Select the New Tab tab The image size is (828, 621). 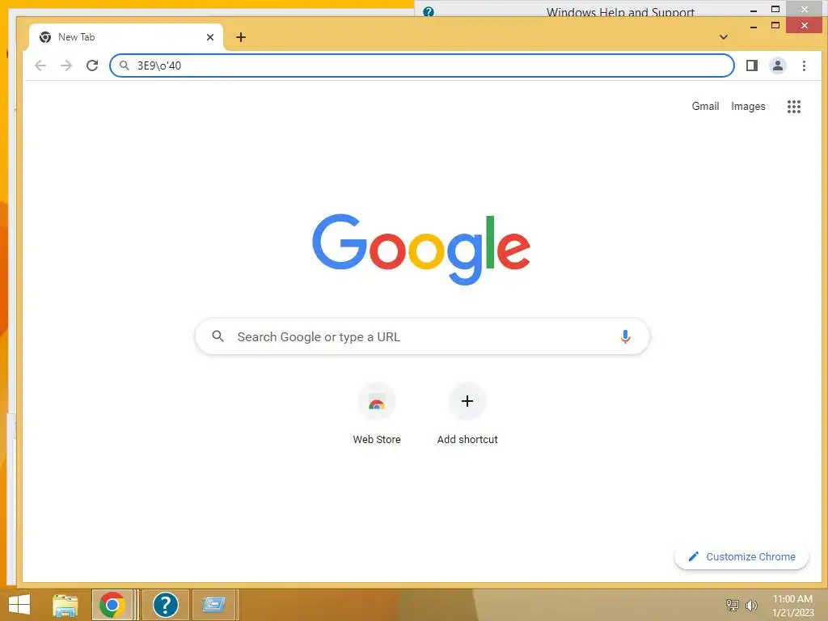coord(126,37)
